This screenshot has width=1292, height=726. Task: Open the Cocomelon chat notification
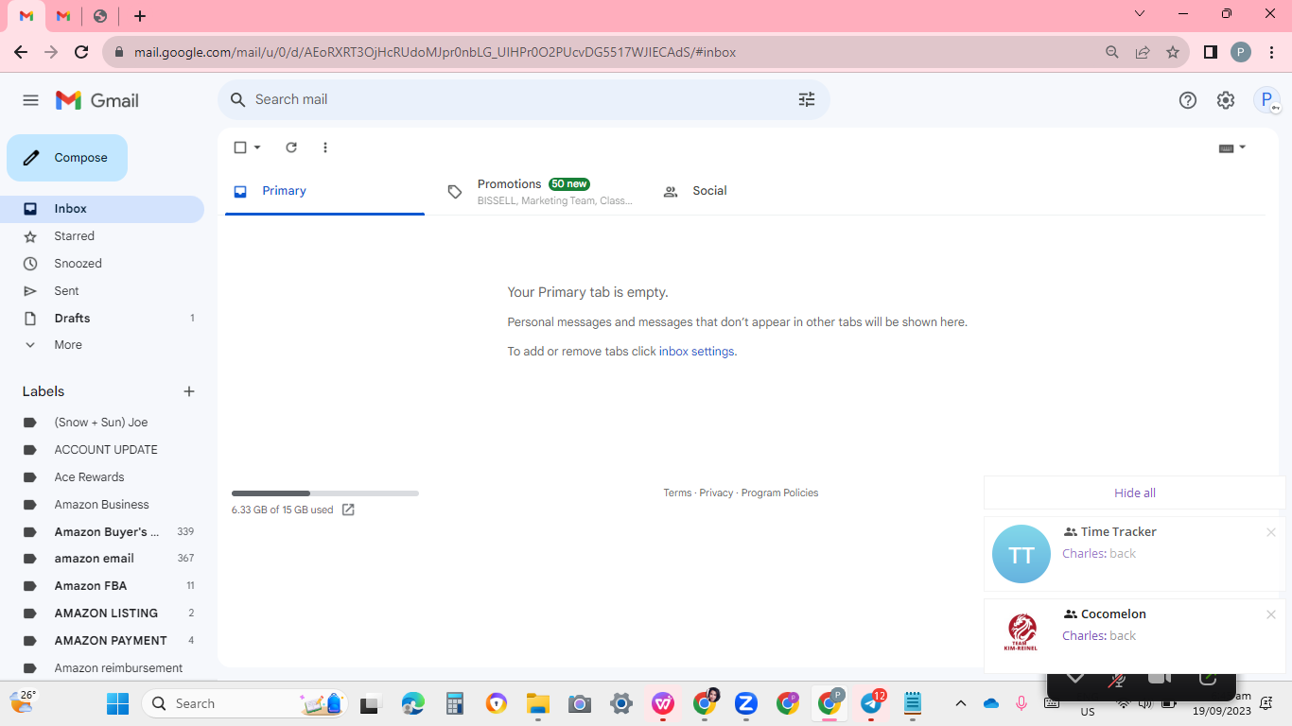(1134, 636)
